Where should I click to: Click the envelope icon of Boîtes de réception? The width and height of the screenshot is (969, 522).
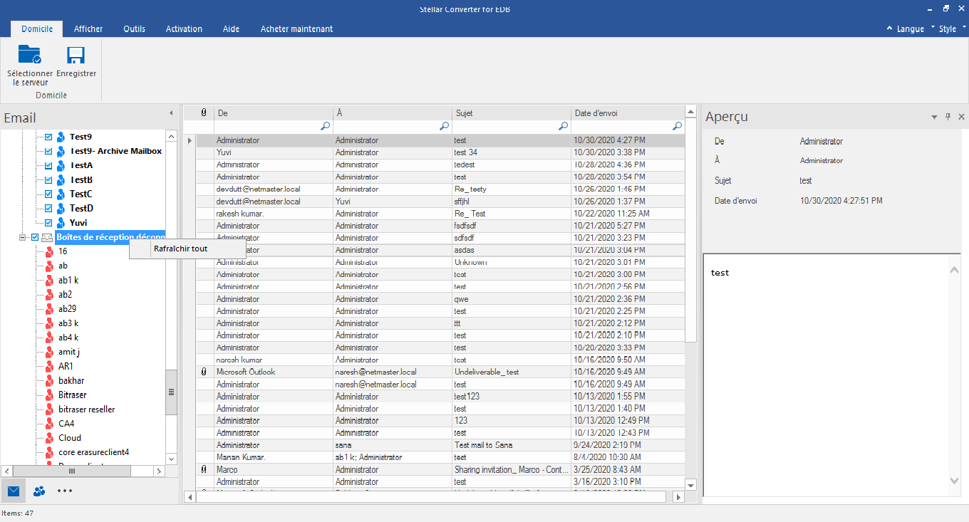point(47,237)
